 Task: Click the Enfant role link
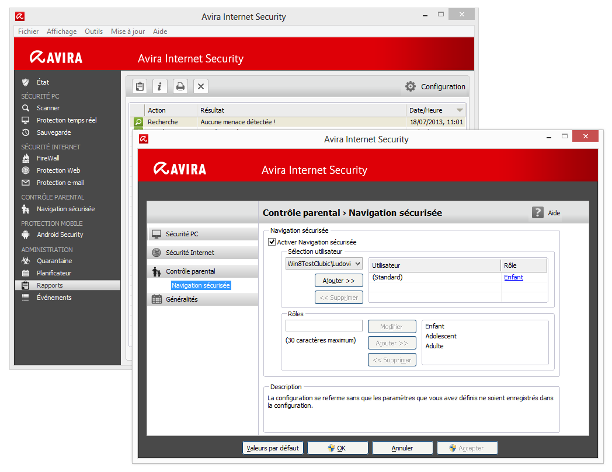(x=513, y=277)
